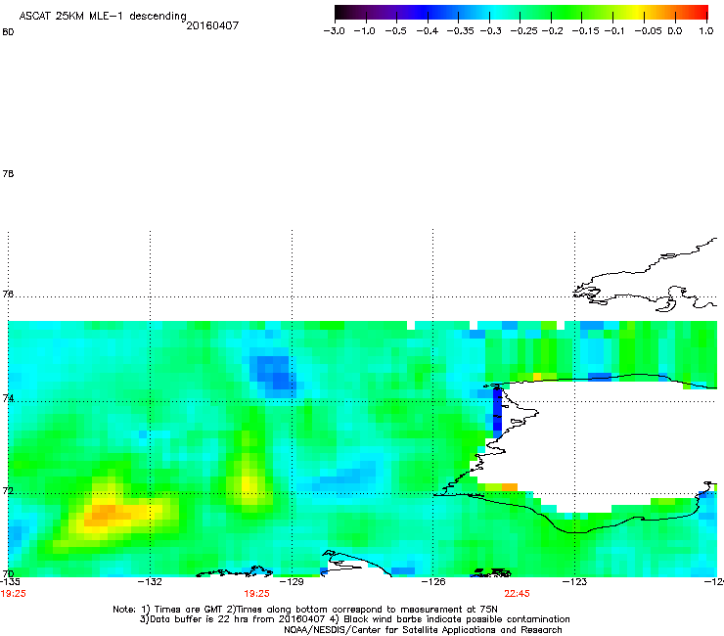Click the title "ASCAT 25KM MLE-1 descending"
The height and width of the screenshot is (636, 724).
click(103, 17)
